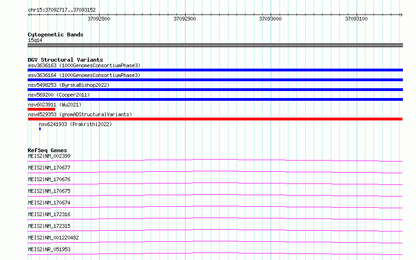The image size is (416, 260).
Task: Click the 37092800 ruler position label
Action: coord(99,19)
